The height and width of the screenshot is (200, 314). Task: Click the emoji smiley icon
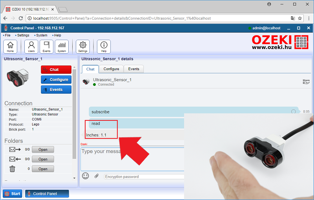point(86,176)
